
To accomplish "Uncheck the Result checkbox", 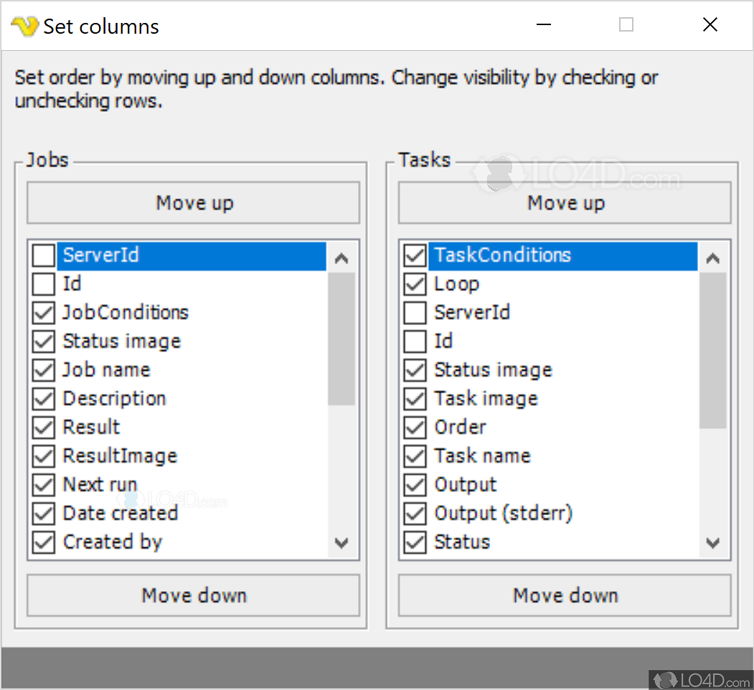I will tap(43, 427).
